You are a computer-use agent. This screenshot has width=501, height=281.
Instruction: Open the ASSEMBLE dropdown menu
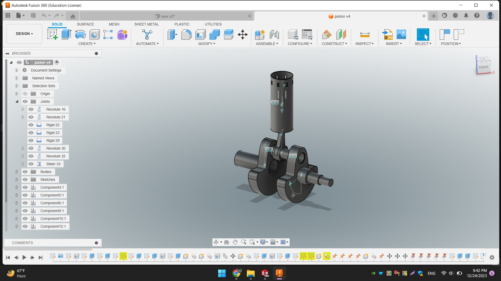click(267, 44)
